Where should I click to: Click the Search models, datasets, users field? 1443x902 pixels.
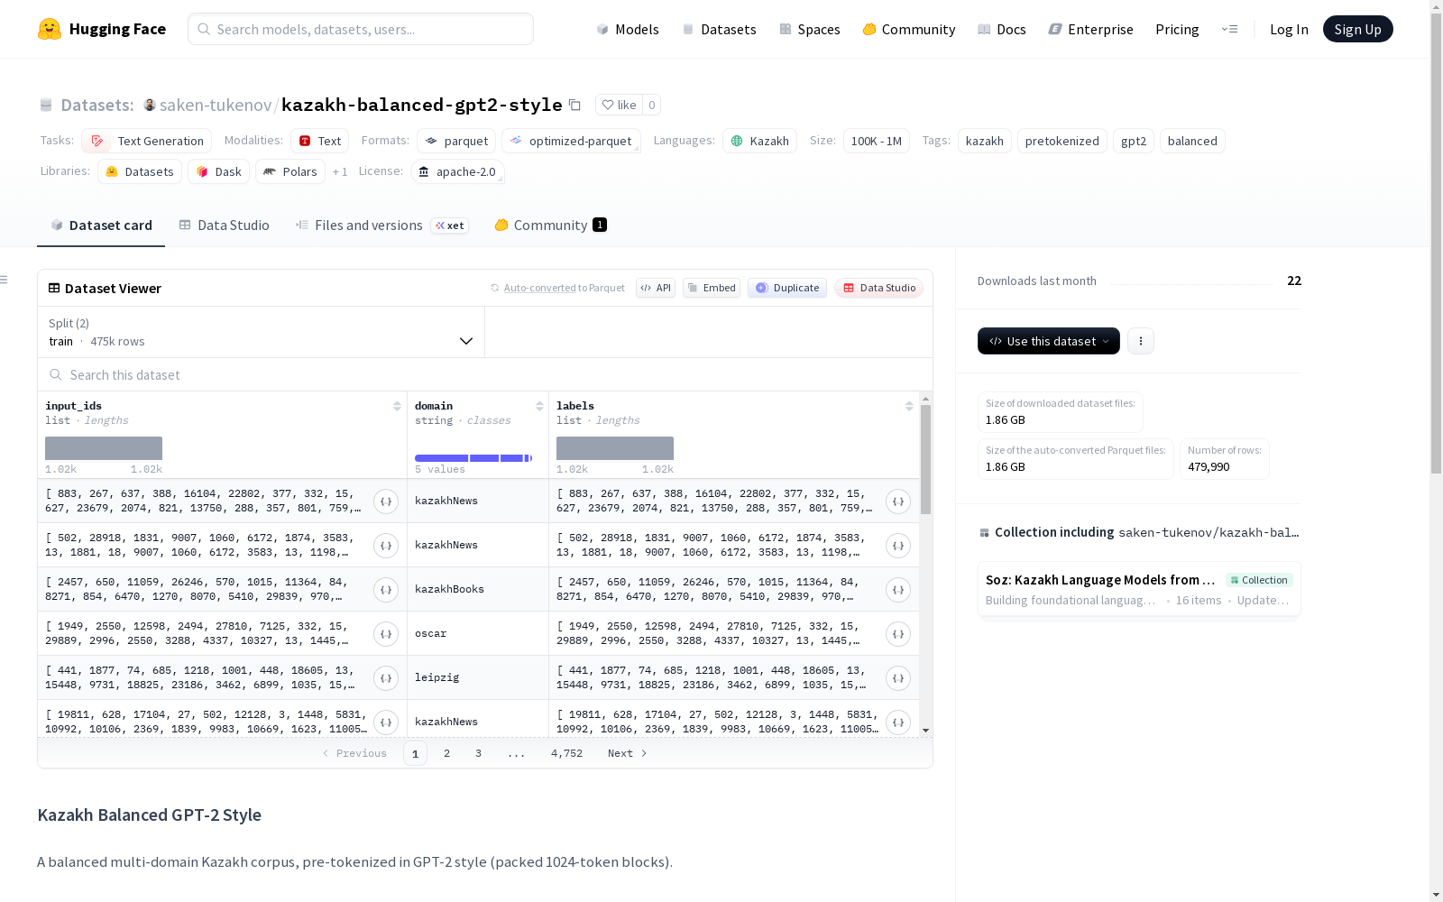(361, 29)
